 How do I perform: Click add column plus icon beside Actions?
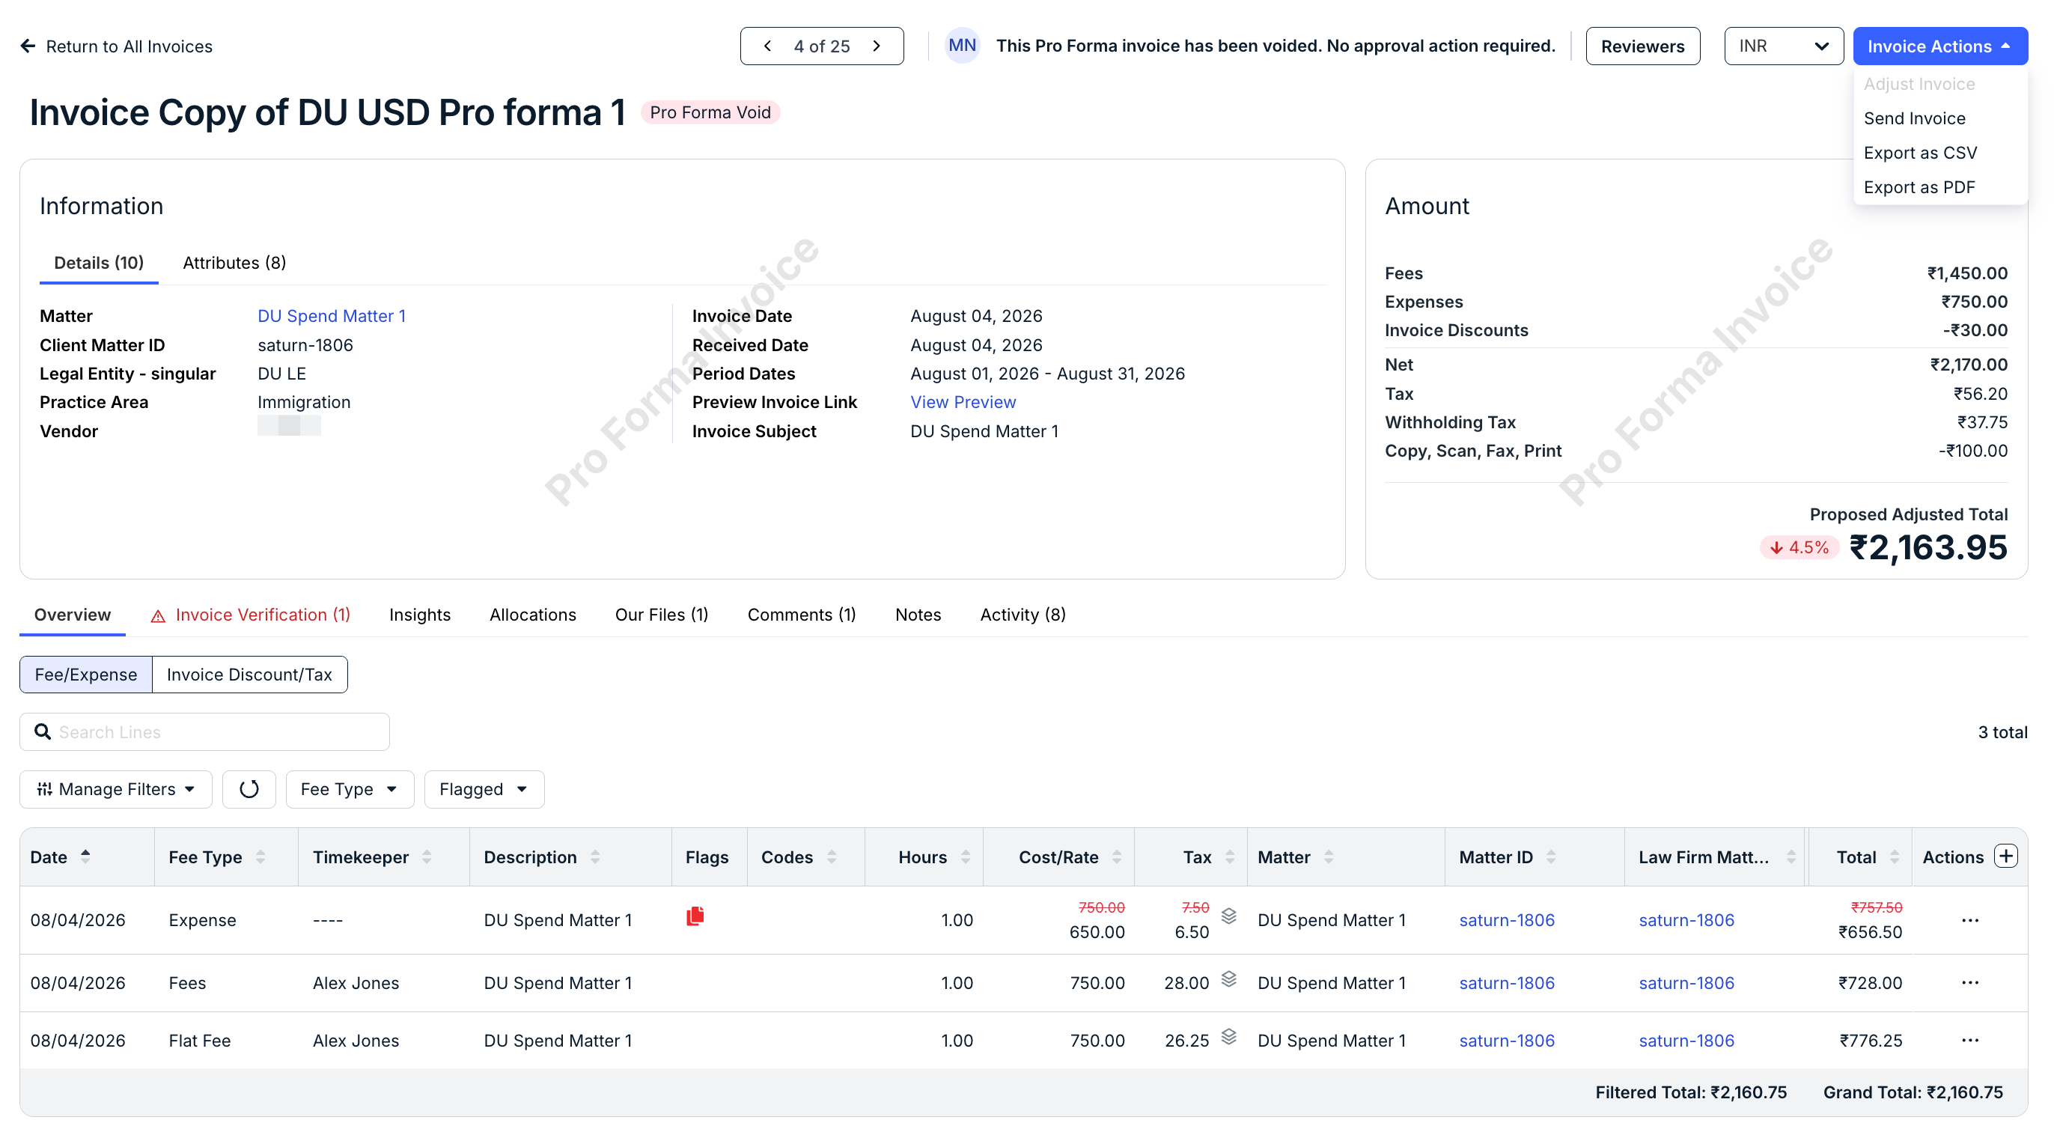[2006, 856]
